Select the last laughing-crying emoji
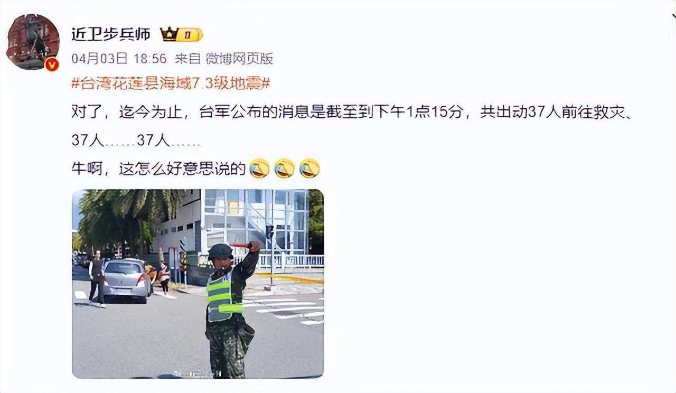This screenshot has width=676, height=393. [x=309, y=169]
